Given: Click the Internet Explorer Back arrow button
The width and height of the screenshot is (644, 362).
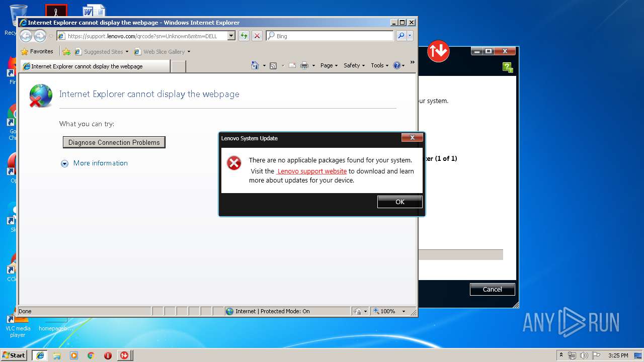Looking at the screenshot, I should [x=26, y=36].
